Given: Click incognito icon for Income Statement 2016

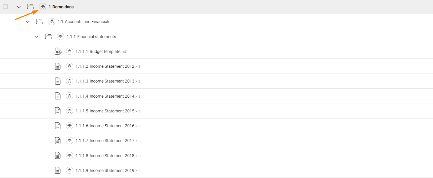Looking at the screenshot, I should [x=70, y=126].
